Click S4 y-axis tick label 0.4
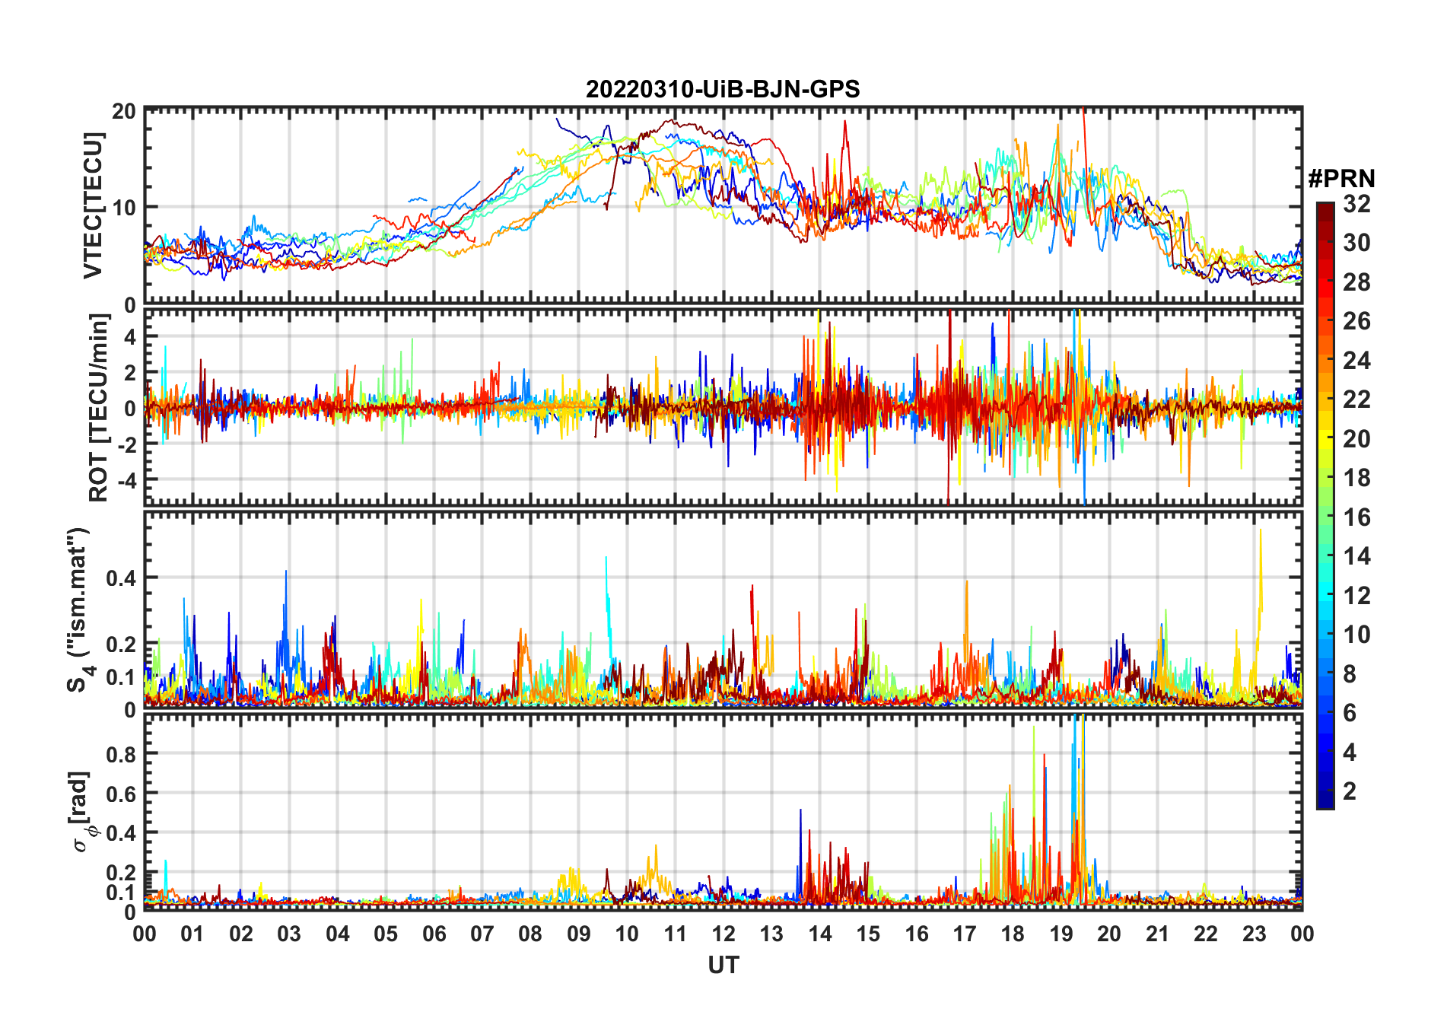Image resolution: width=1447 pixels, height=1012 pixels. click(x=122, y=578)
